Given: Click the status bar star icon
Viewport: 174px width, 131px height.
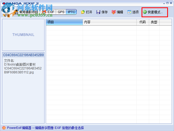Looking at the screenshot, I should pos(4,128).
